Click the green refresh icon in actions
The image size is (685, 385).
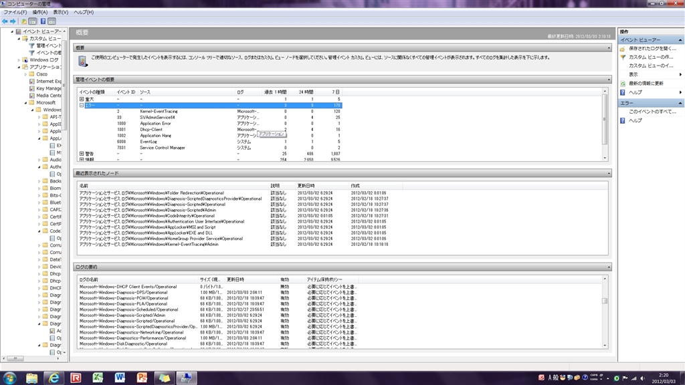pyautogui.click(x=623, y=84)
